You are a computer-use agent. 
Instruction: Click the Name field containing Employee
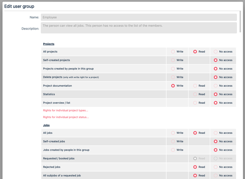139,17
